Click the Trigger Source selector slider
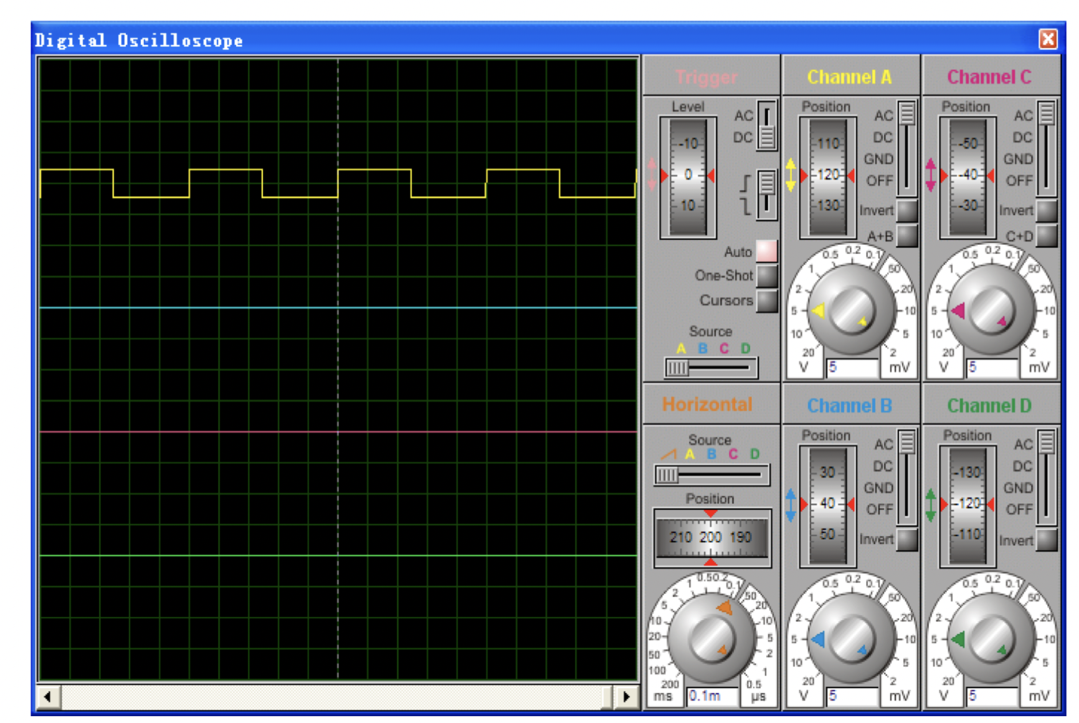This screenshot has height=723, width=1079. (x=711, y=368)
